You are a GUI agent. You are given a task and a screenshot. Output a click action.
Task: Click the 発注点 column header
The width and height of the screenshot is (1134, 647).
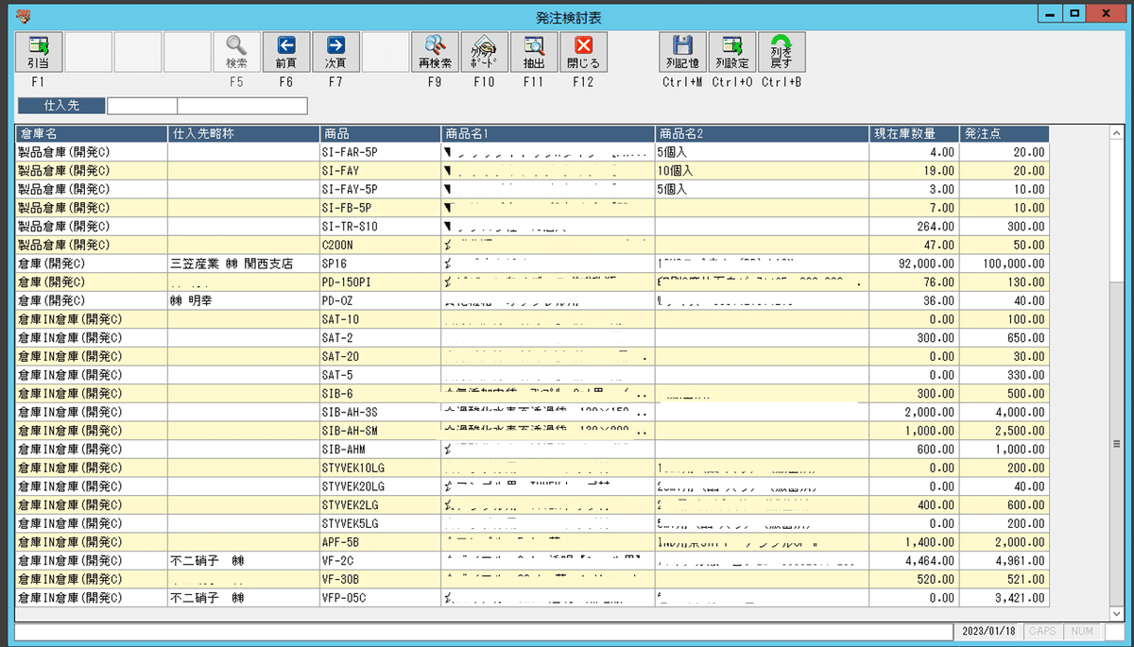click(x=1004, y=133)
